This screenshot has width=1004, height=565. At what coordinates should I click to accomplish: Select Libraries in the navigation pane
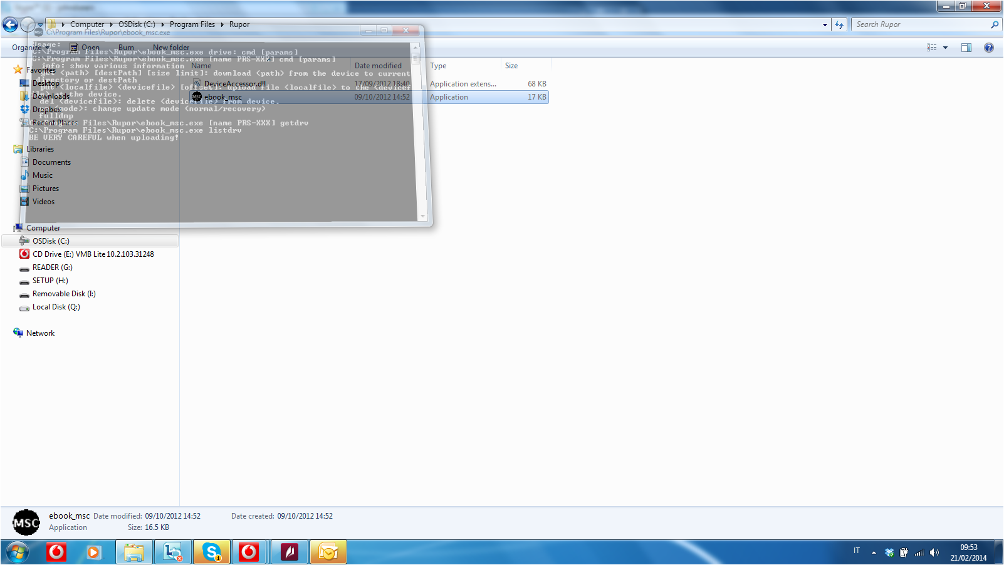[x=40, y=149]
